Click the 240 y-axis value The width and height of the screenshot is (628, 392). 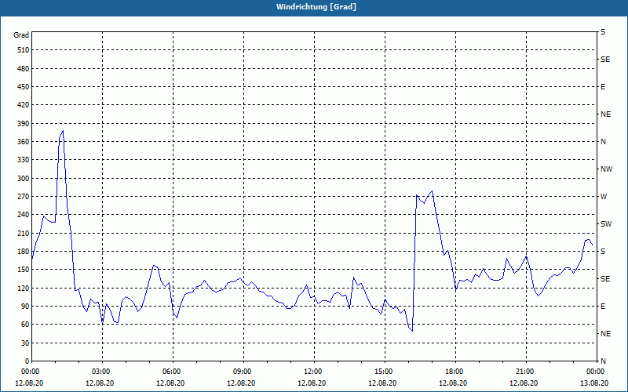pos(24,215)
